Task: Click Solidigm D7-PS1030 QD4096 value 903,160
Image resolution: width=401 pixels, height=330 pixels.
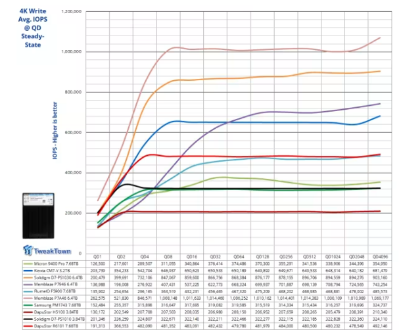Action: (x=380, y=277)
